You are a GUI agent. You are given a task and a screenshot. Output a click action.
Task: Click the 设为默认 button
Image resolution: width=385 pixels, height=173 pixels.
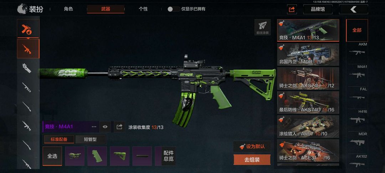[252, 147]
